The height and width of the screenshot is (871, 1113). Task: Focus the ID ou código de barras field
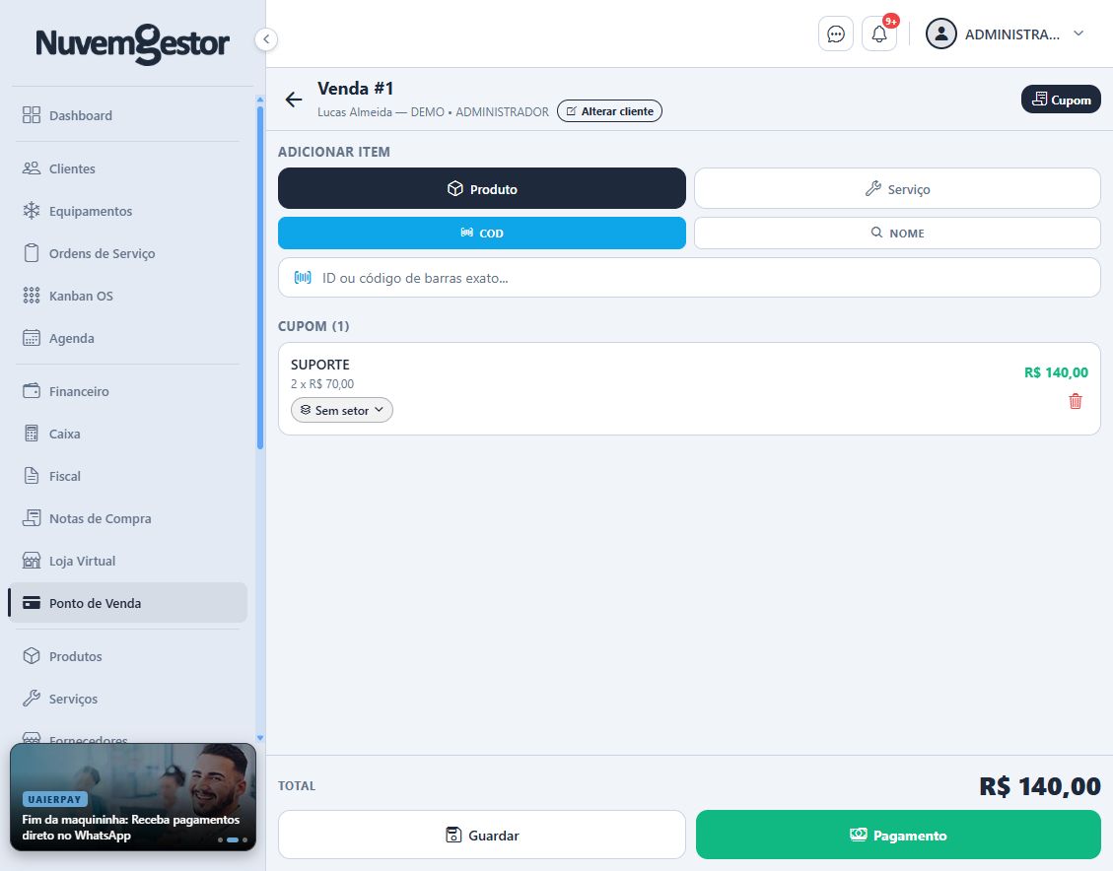(689, 277)
